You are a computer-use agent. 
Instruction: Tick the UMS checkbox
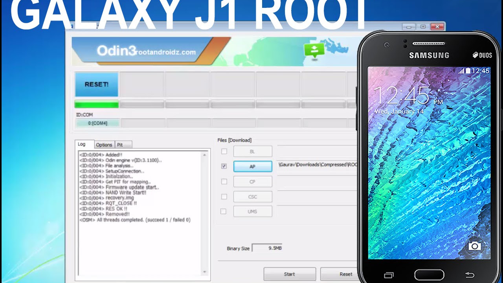[x=224, y=211]
